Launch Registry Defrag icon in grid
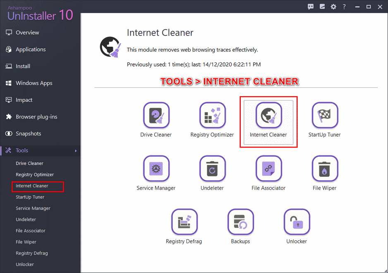388x273 pixels. pos(184,222)
